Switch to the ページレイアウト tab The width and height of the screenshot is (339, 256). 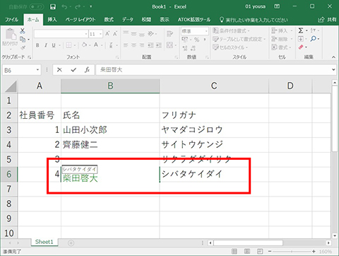tap(81, 20)
